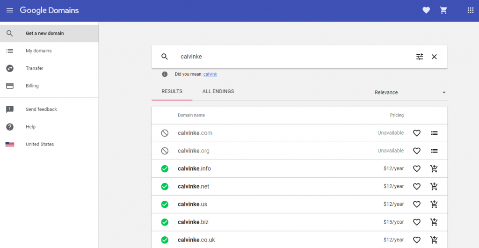Open favorites heart in header
The image size is (479, 248).
(x=426, y=10)
